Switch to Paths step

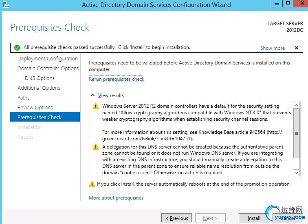pos(24,98)
